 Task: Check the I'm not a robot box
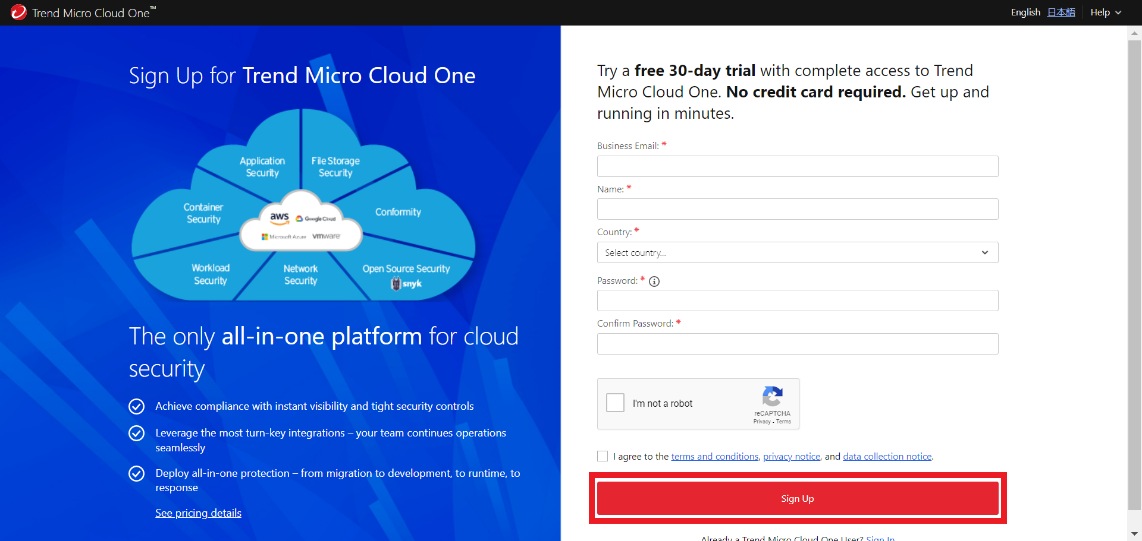[615, 403]
